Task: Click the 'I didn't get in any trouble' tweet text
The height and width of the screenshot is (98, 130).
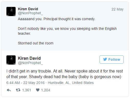Action: (x=64, y=74)
